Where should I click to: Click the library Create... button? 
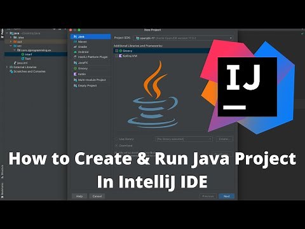(x=224, y=139)
